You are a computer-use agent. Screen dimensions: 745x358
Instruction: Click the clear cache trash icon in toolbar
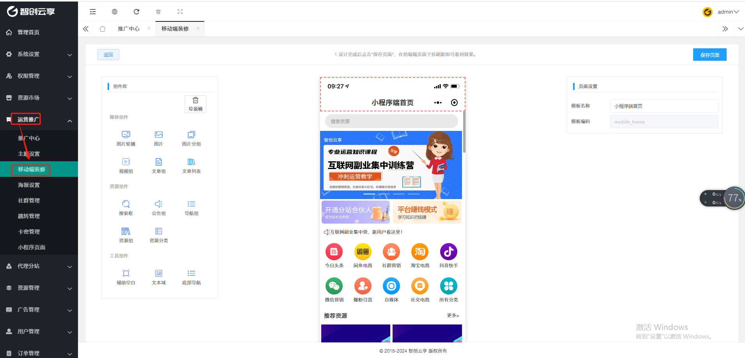(x=158, y=12)
